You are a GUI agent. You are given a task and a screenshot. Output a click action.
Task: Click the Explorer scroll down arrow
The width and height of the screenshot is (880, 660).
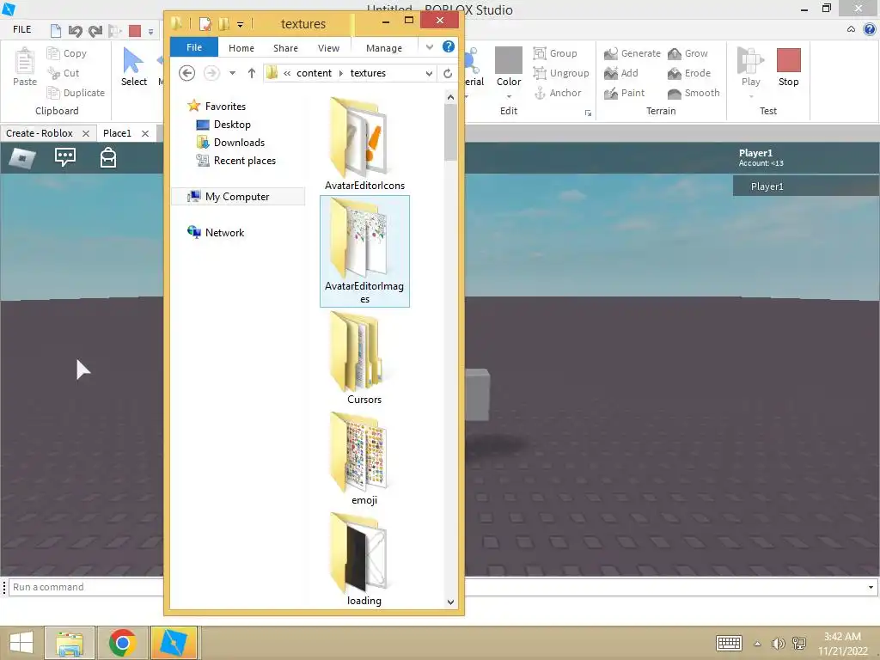click(x=450, y=602)
